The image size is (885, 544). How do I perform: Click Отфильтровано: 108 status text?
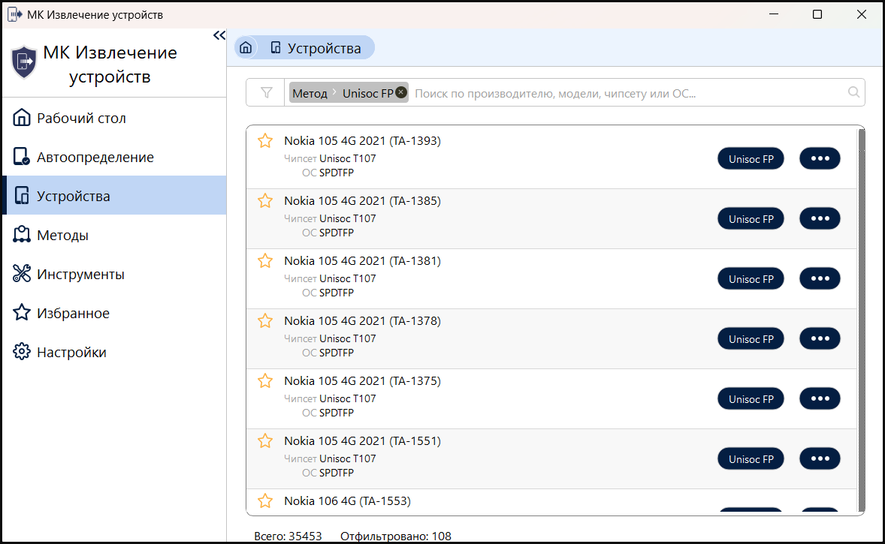click(x=396, y=536)
